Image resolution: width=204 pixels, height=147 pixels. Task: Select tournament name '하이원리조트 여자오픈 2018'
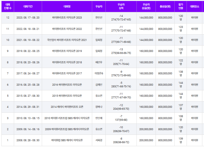pyautogui.click(x=67, y=62)
